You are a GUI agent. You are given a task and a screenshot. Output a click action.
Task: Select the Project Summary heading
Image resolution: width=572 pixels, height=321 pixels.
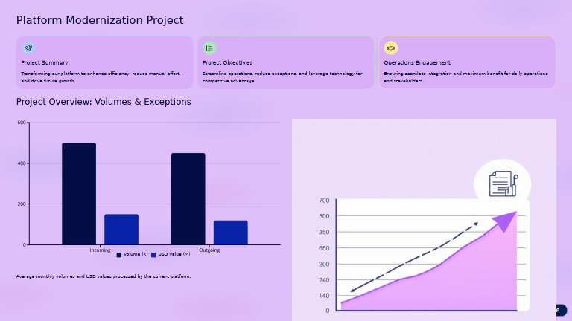coord(45,62)
